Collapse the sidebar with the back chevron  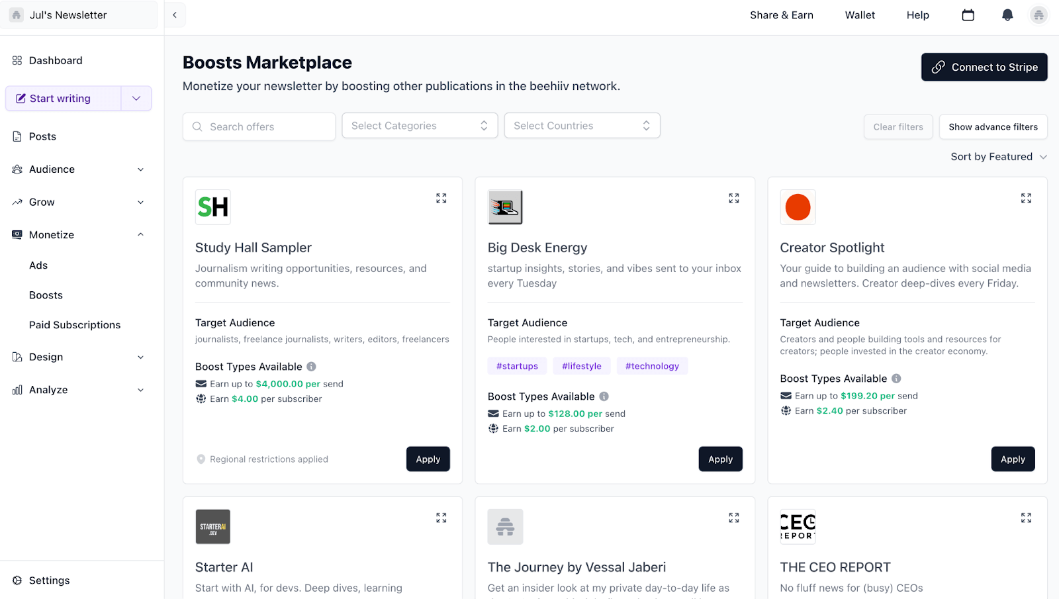click(x=175, y=15)
